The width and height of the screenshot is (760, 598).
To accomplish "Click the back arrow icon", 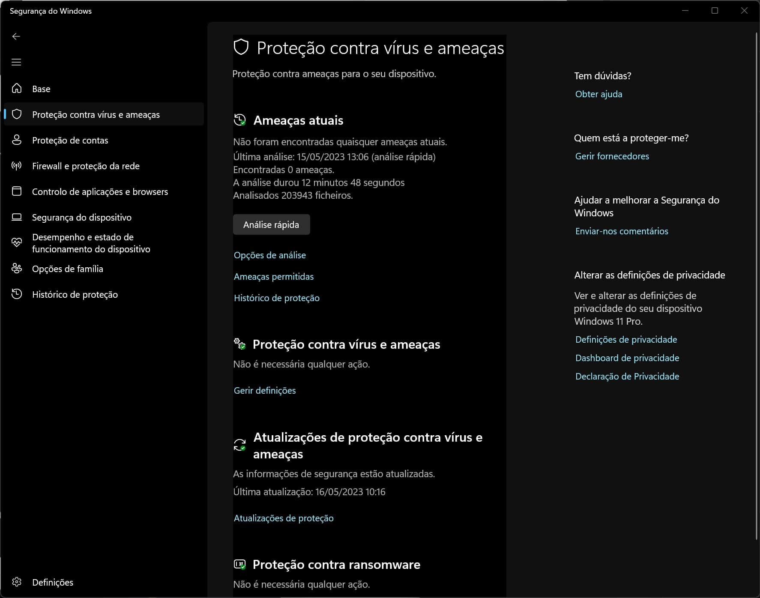I will point(16,36).
